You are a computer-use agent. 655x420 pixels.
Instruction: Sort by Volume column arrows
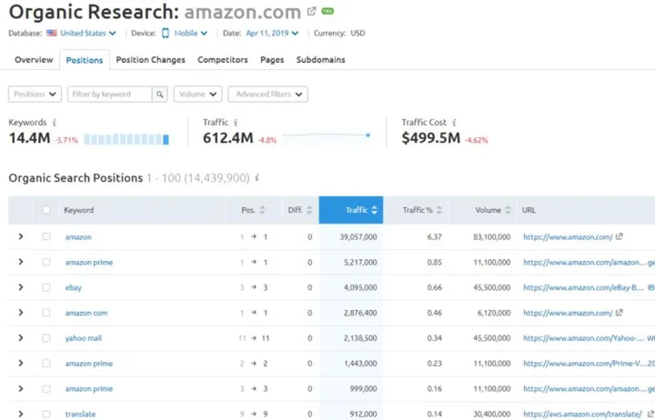508,210
